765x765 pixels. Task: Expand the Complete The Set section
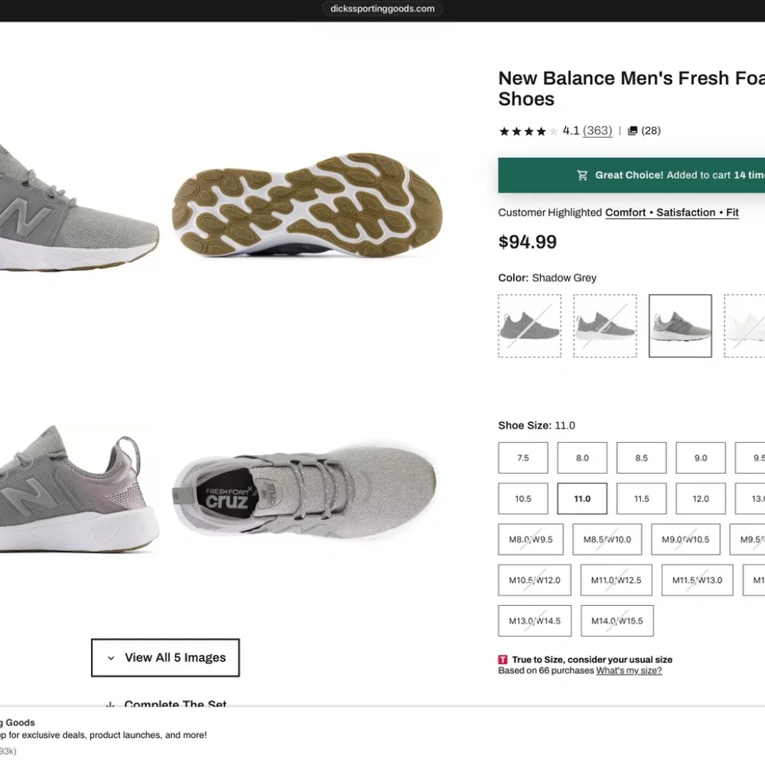pyautogui.click(x=175, y=704)
